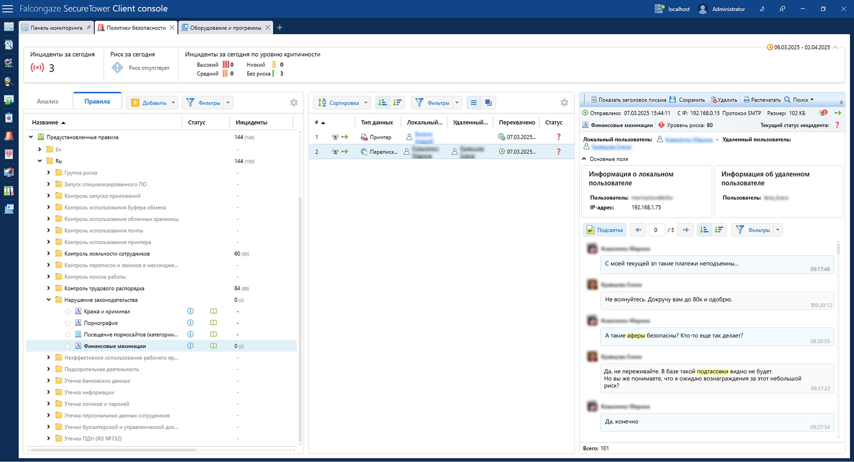854x462 pixels.
Task: Click the green arrow next-incident icon
Action: (x=838, y=113)
